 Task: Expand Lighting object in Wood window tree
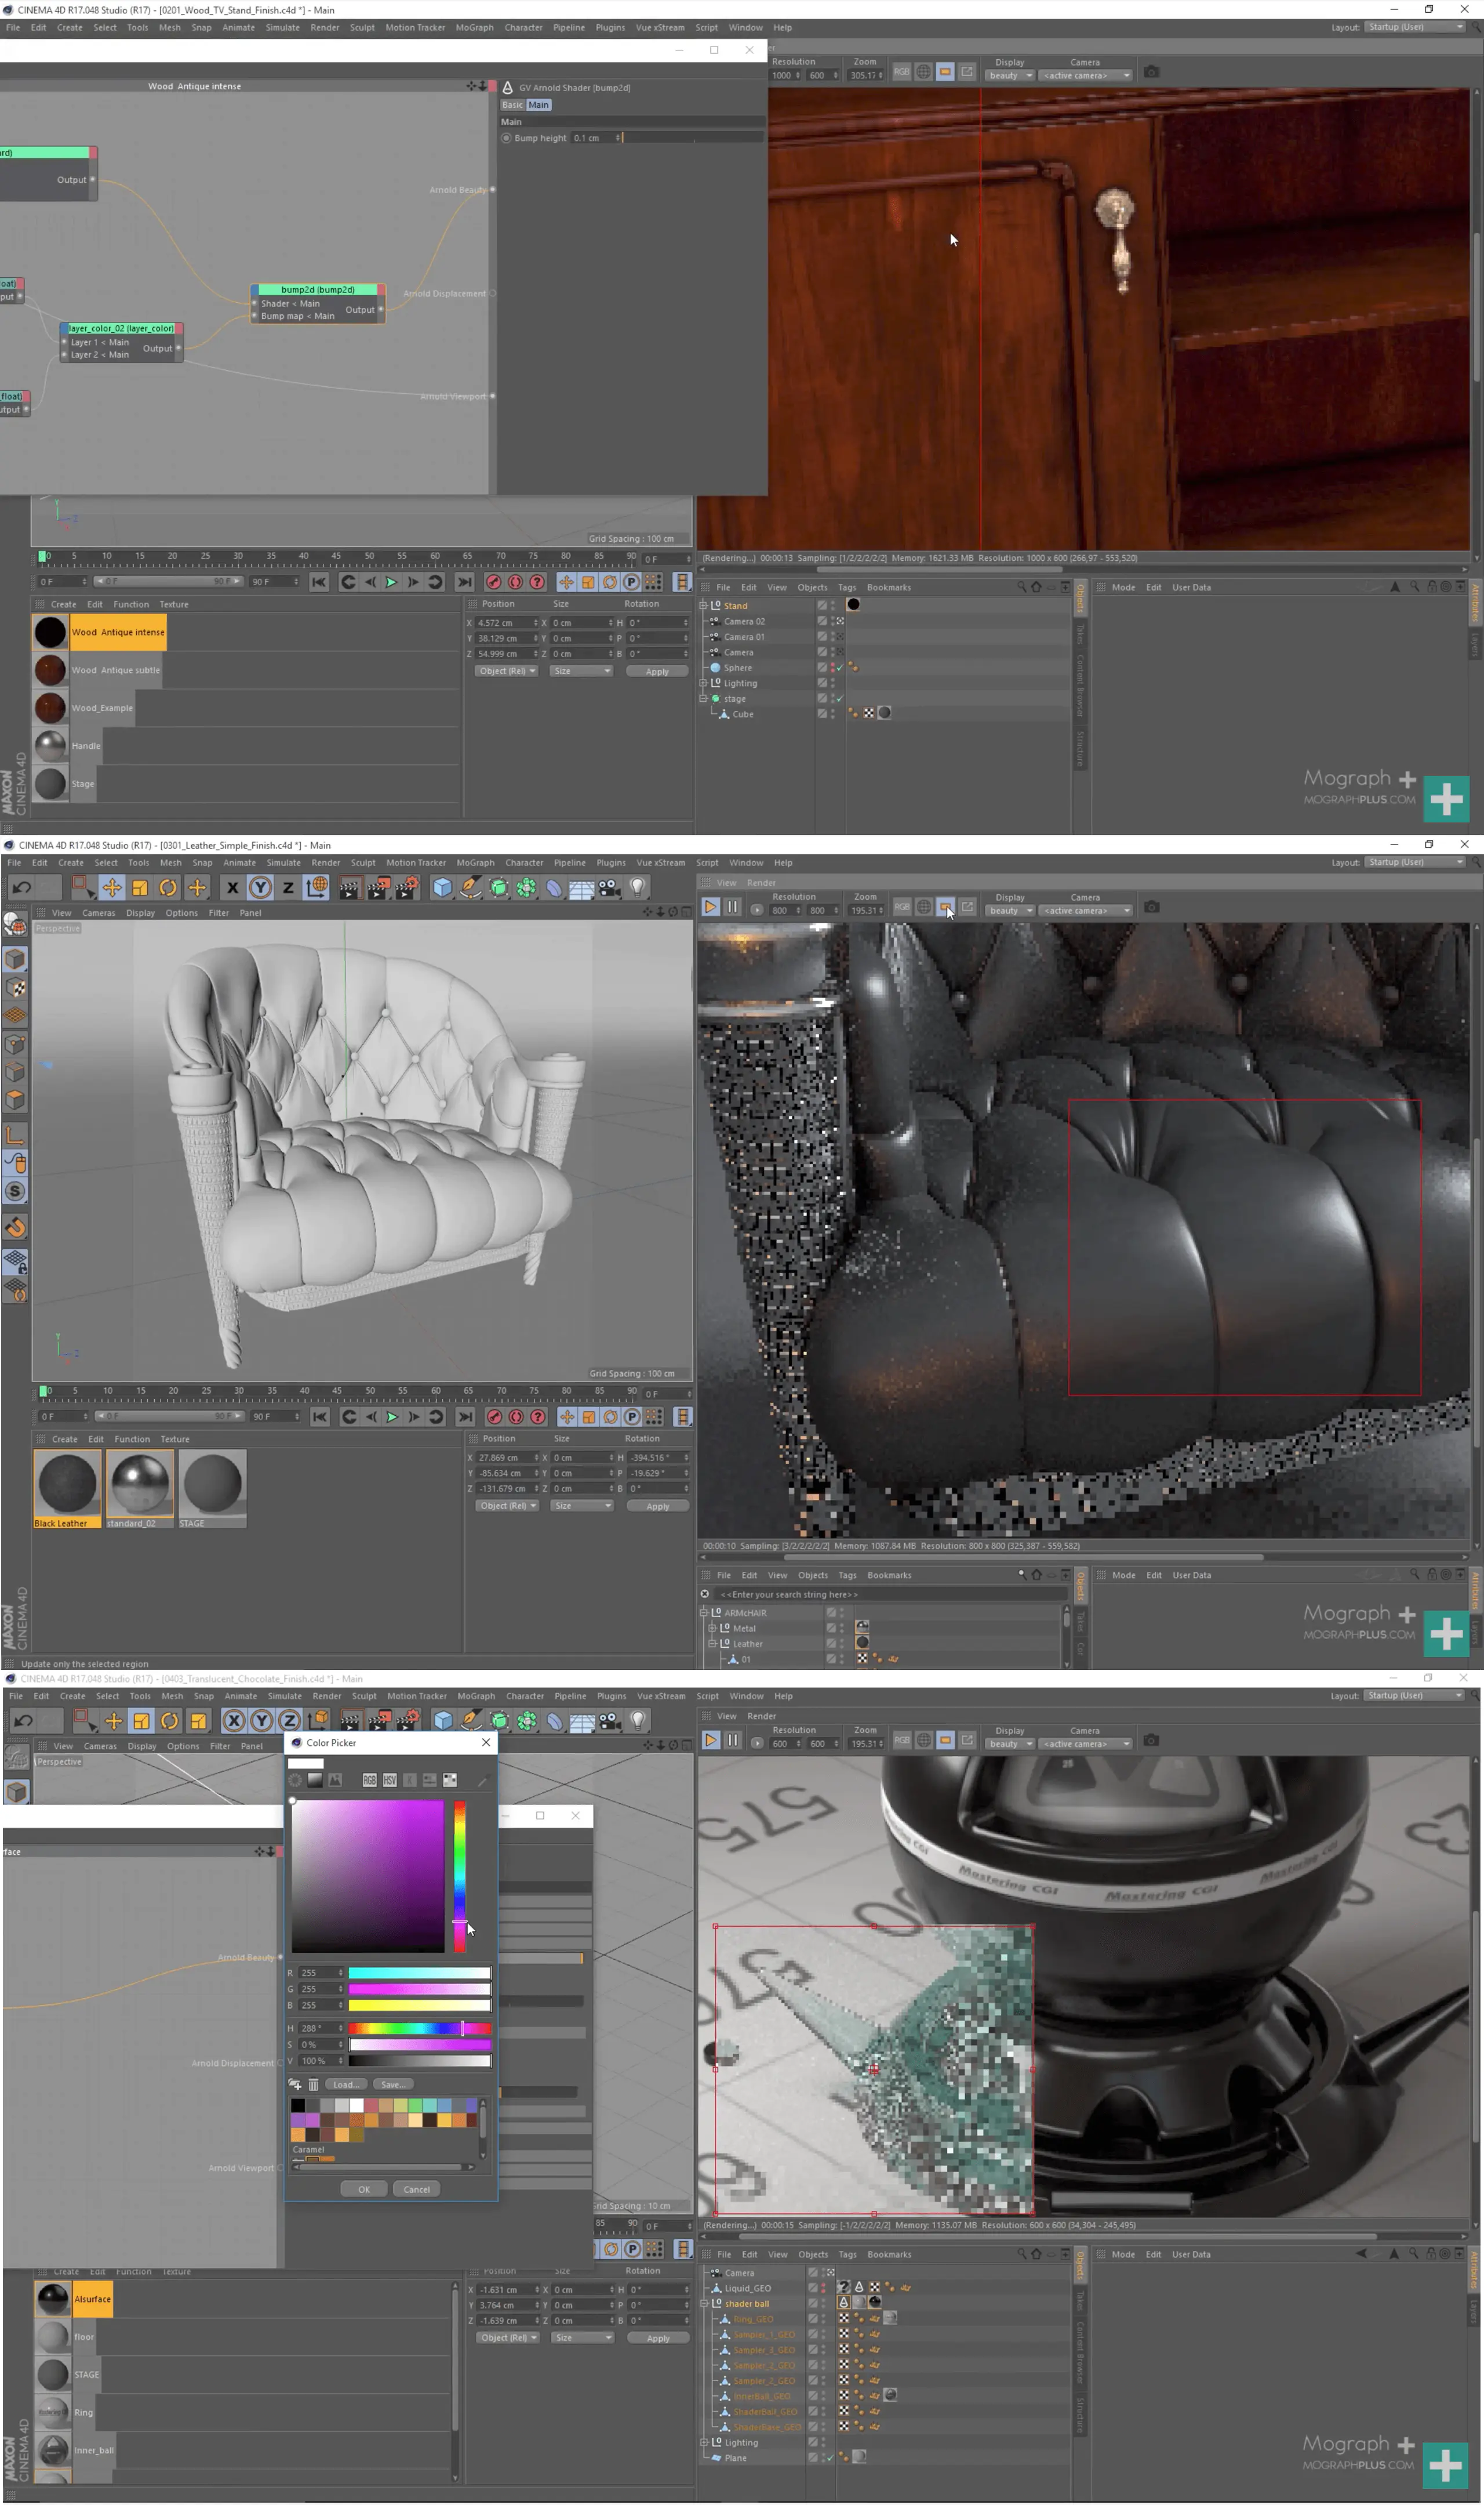703,683
